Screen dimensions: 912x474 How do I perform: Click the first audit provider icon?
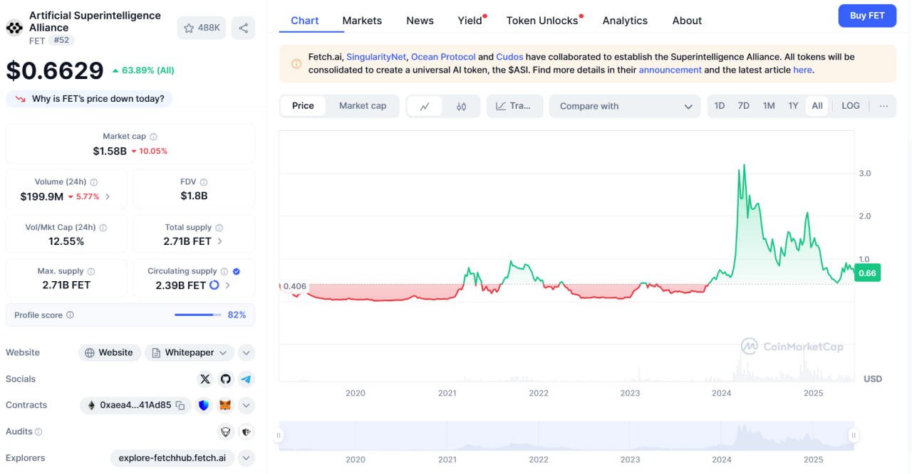click(226, 431)
